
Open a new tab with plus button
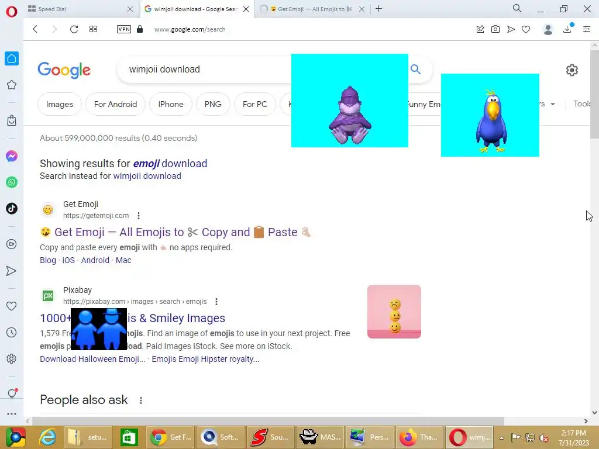(378, 9)
